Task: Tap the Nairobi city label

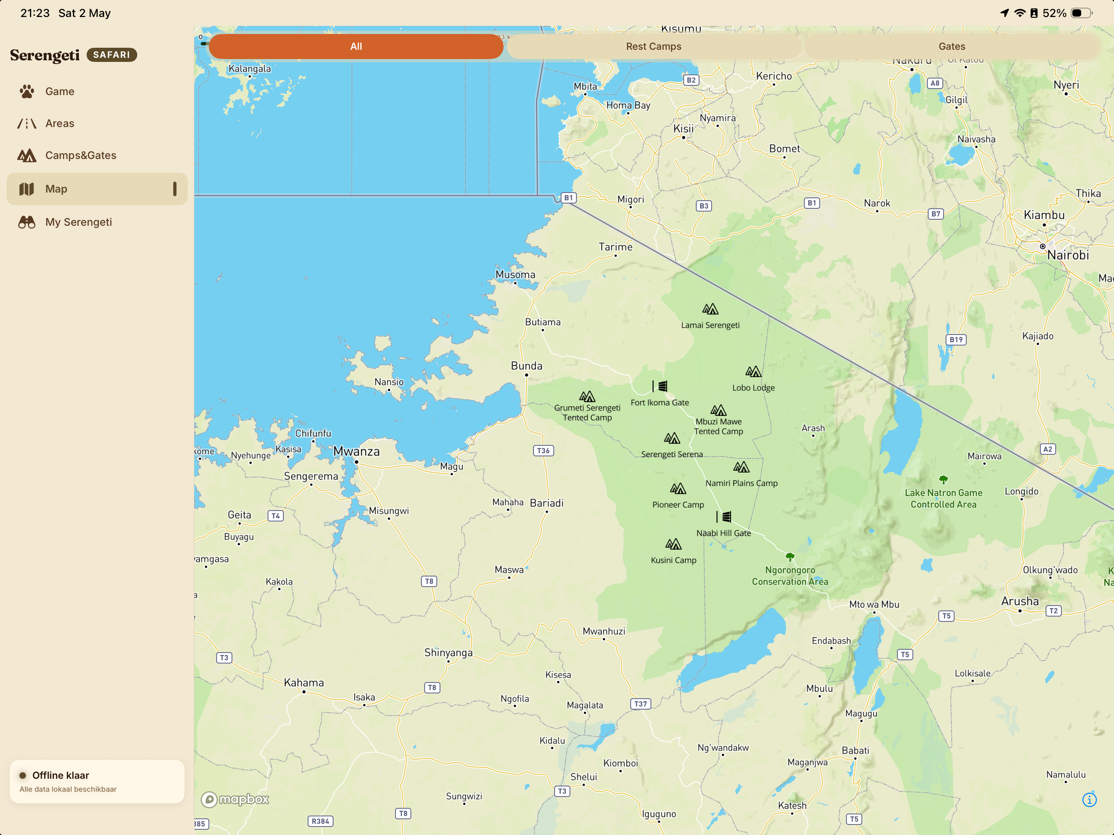Action: pyautogui.click(x=1068, y=255)
